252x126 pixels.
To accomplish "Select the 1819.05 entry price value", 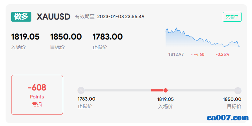I will [25, 37].
